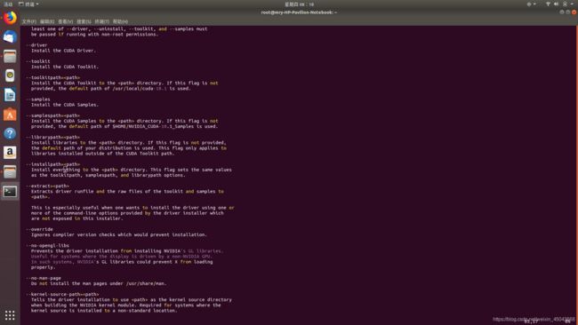Click 活动 Activities in top bar
Image resolution: width=578 pixels, height=325 pixels.
click(x=8, y=4)
